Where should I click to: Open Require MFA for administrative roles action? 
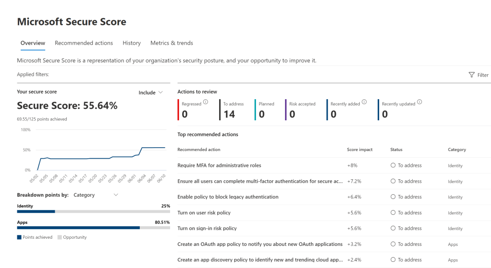pyautogui.click(x=219, y=165)
